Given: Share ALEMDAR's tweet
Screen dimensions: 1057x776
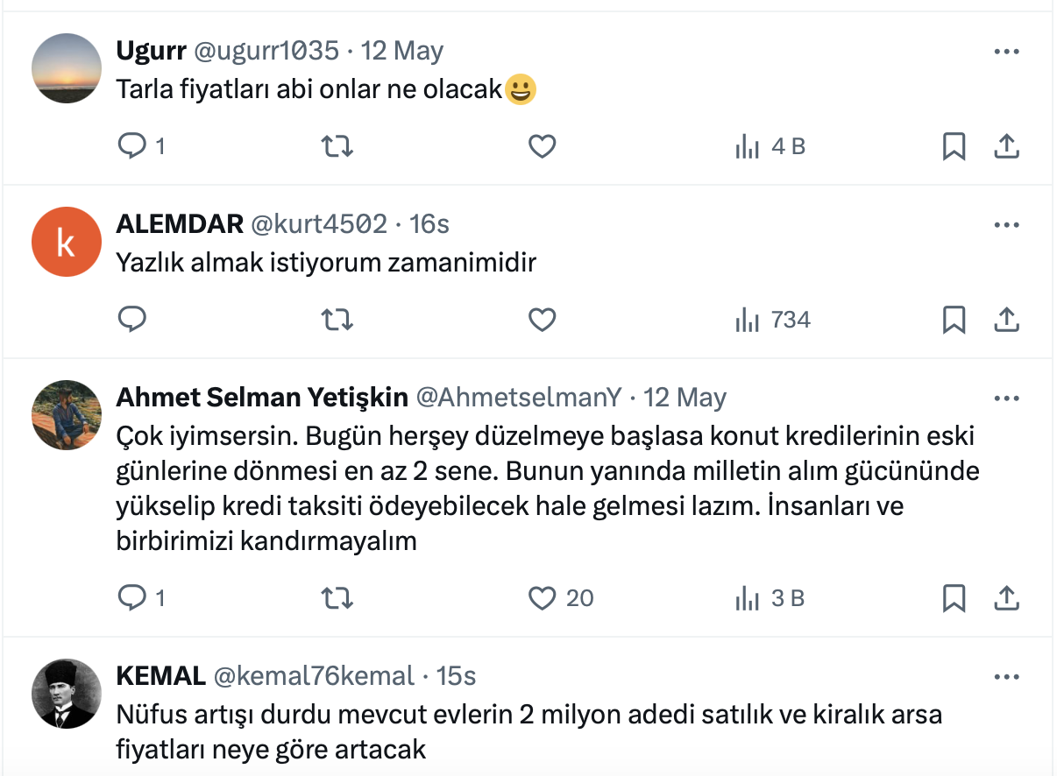Looking at the screenshot, I should pyautogui.click(x=1007, y=321).
